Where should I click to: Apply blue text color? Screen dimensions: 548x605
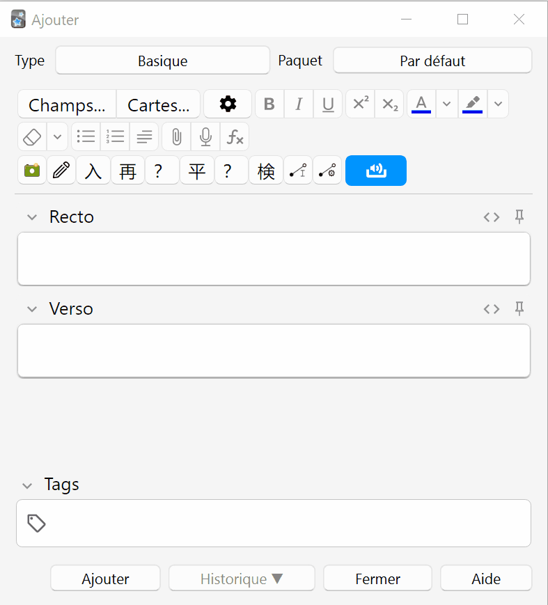421,104
